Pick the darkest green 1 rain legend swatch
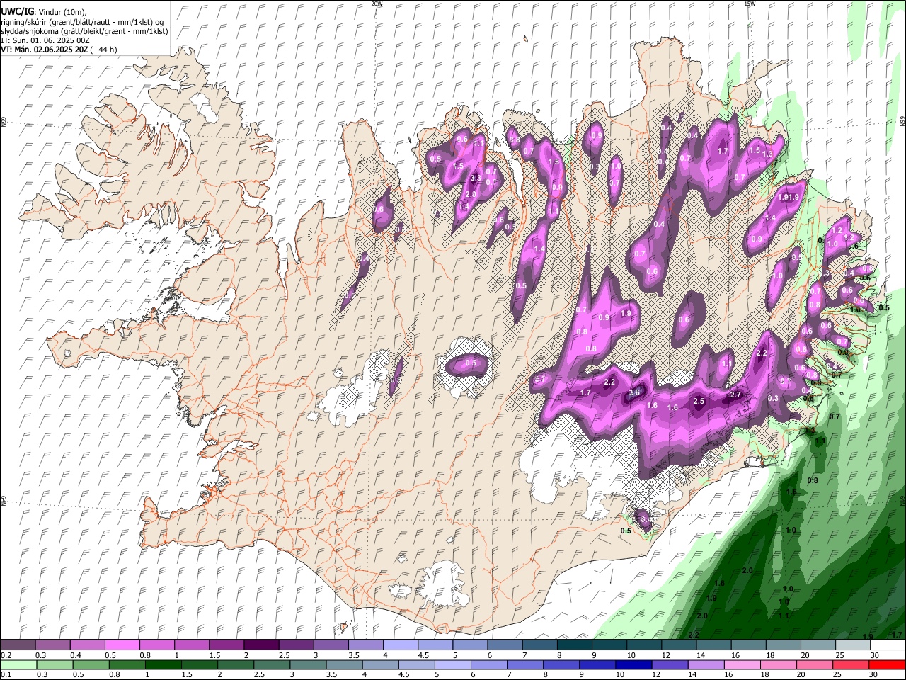Viewport: 906px width, 680px height. pos(163,664)
